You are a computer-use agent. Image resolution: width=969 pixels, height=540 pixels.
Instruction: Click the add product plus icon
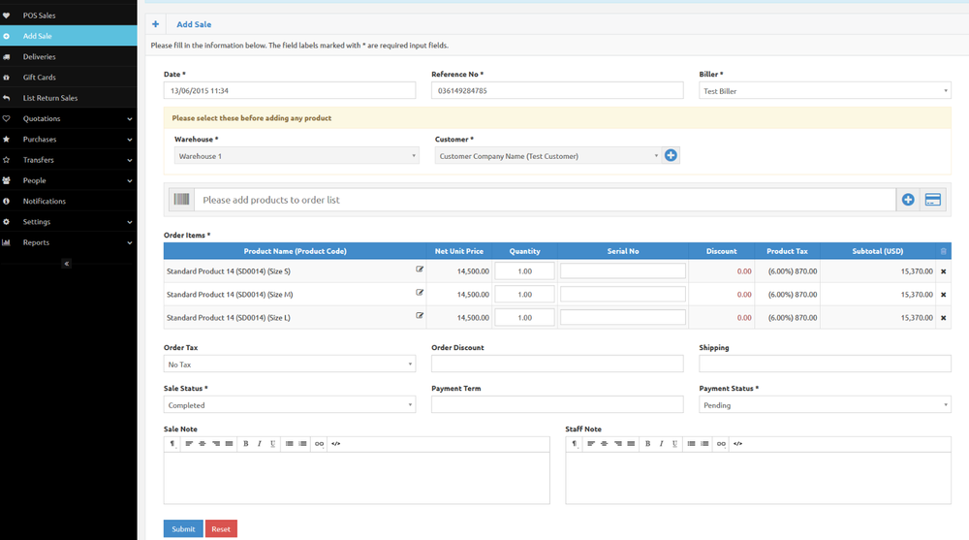click(x=908, y=200)
